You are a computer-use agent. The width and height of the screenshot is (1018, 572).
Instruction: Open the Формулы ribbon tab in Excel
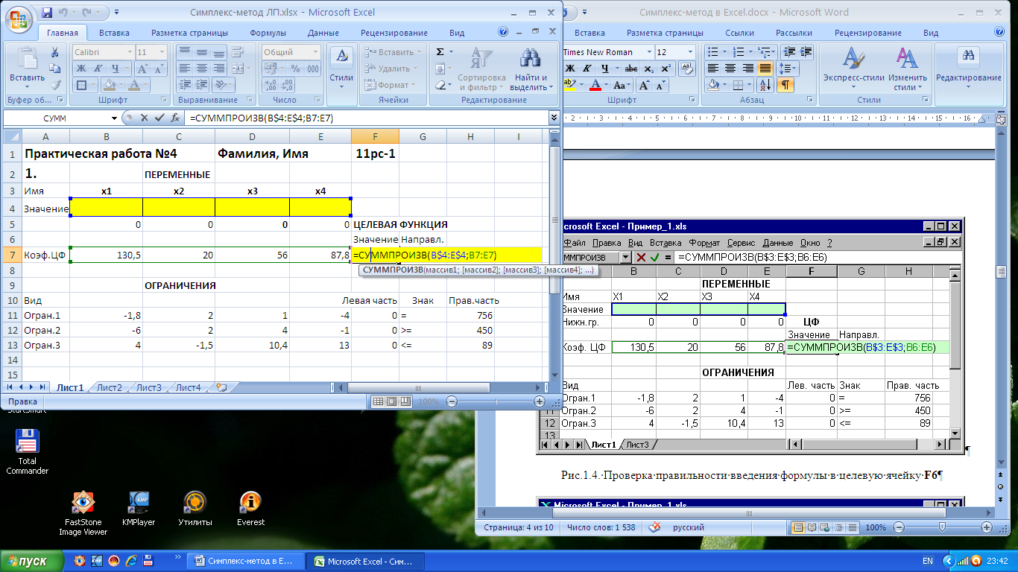pos(268,33)
